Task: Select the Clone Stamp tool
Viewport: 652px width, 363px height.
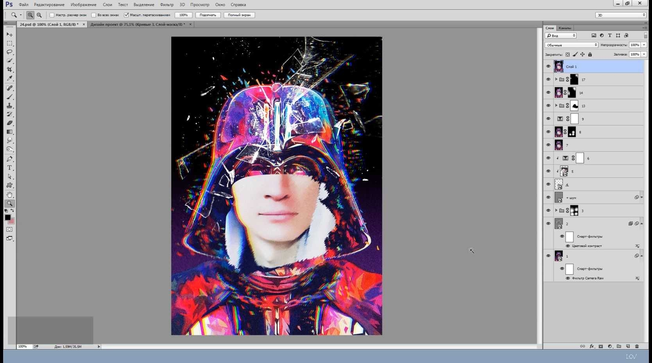Action: tap(9, 106)
